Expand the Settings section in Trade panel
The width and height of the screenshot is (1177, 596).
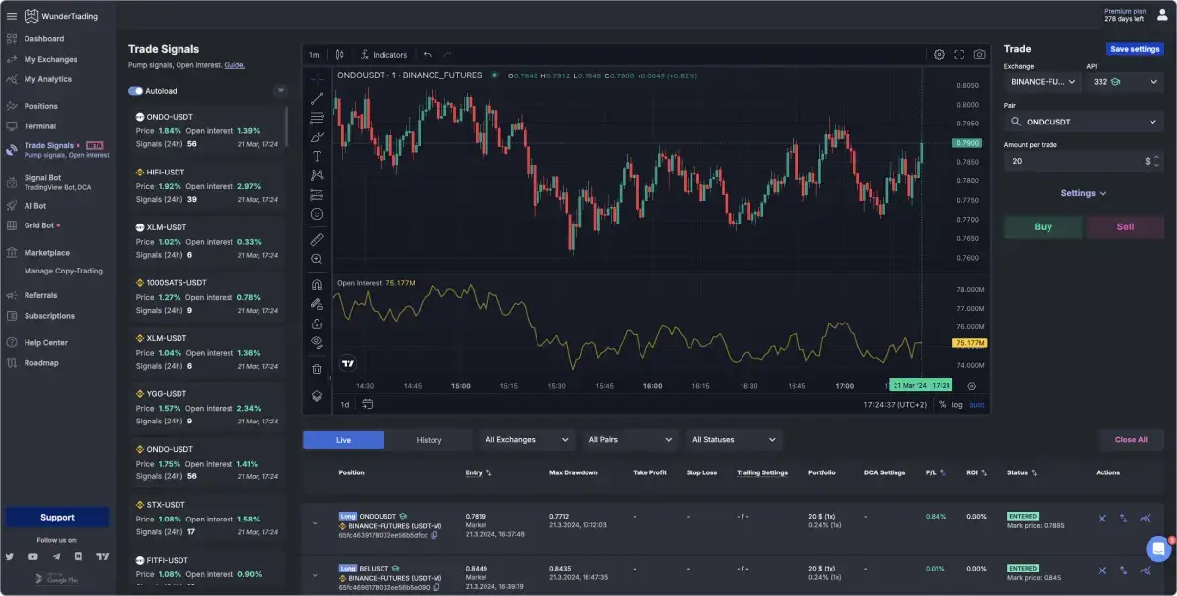[1083, 193]
